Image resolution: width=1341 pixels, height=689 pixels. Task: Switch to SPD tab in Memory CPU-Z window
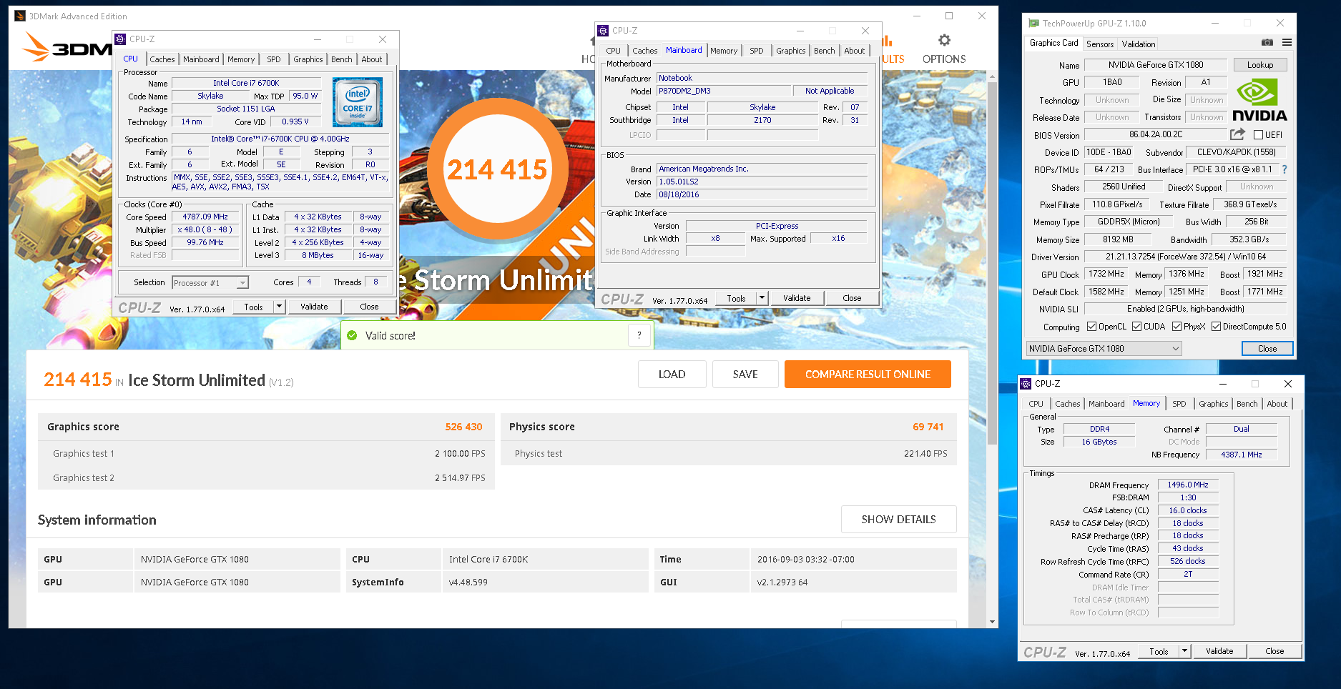tap(1179, 404)
